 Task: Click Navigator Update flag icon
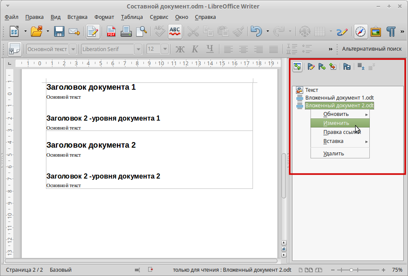point(322,67)
